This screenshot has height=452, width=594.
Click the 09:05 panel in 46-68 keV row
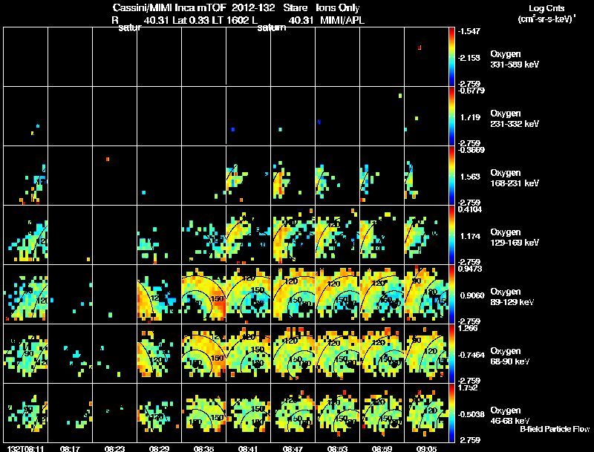click(426, 413)
